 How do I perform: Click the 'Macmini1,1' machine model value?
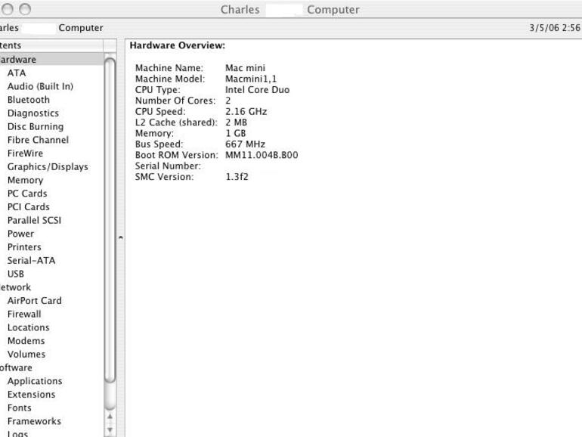[251, 79]
